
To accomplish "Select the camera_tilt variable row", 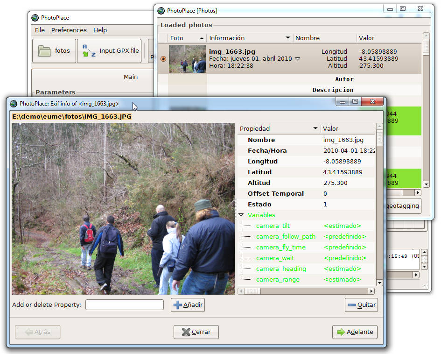I will click(x=306, y=226).
